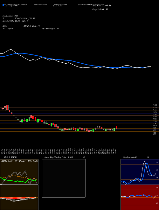Click the 9.65 price level label
Image resolution: width=159 pixels, height=210 pixels.
coord(155,128)
